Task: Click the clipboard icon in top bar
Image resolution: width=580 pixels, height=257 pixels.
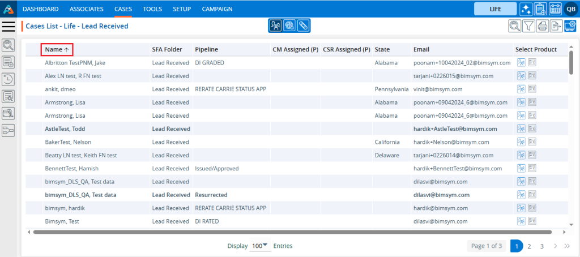Action: [x=540, y=9]
